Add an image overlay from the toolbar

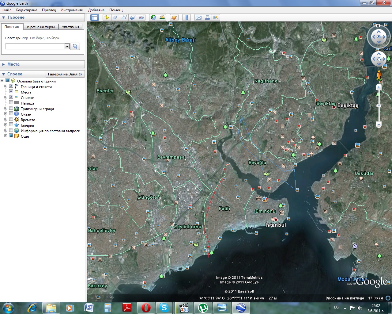[x=133, y=17]
